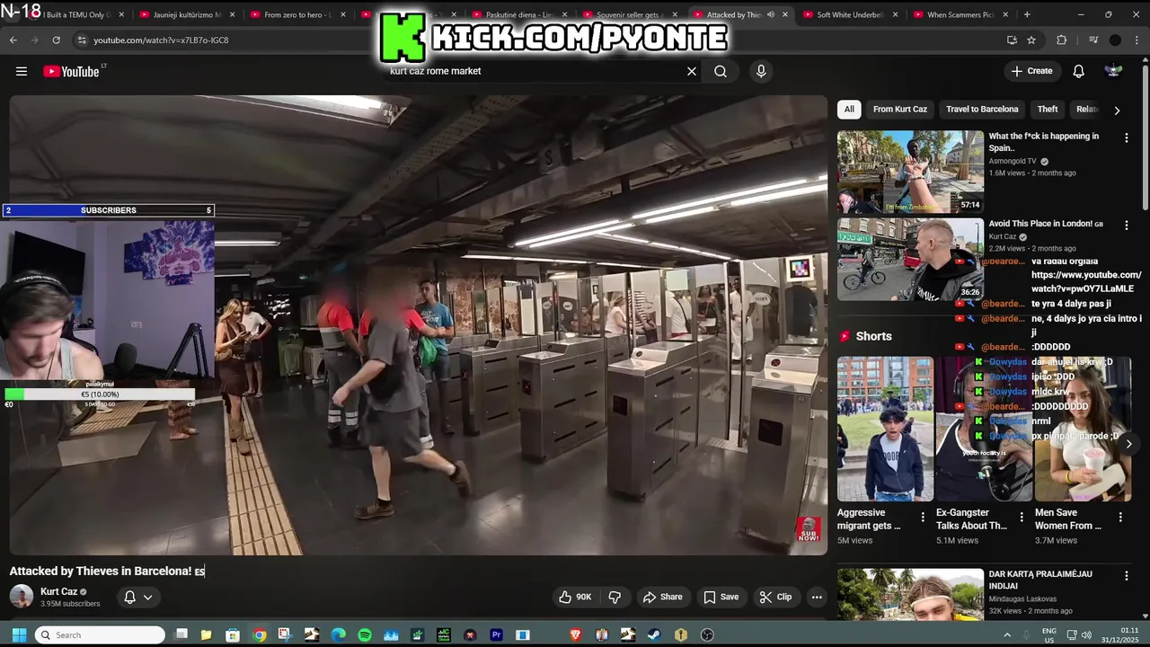Open Spotify from the taskbar

click(x=365, y=634)
